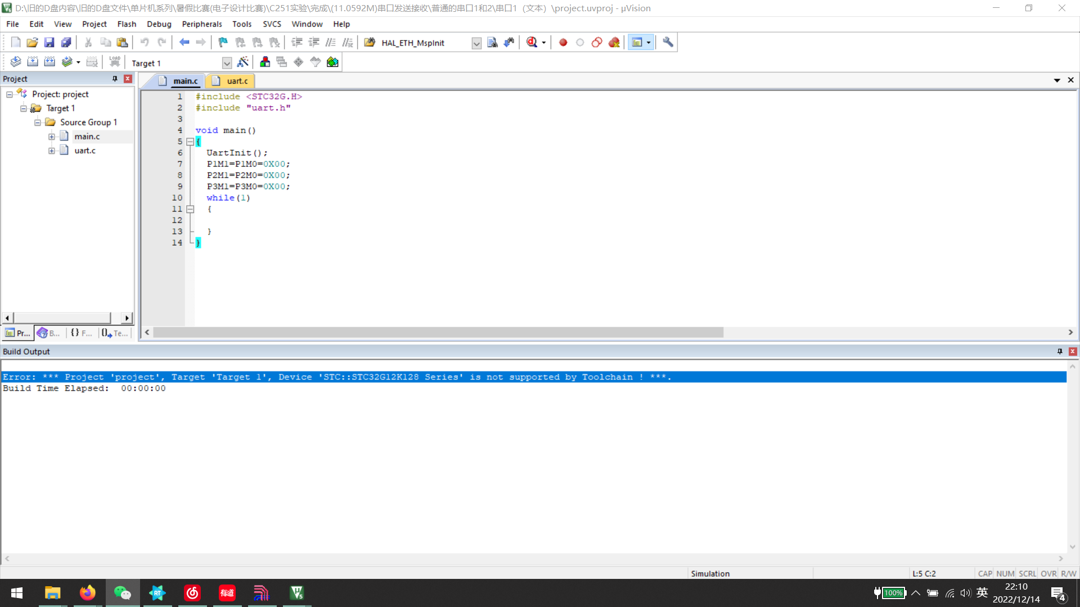Open the Manage Project Items icon
This screenshot has height=607, width=1080.
(x=265, y=62)
